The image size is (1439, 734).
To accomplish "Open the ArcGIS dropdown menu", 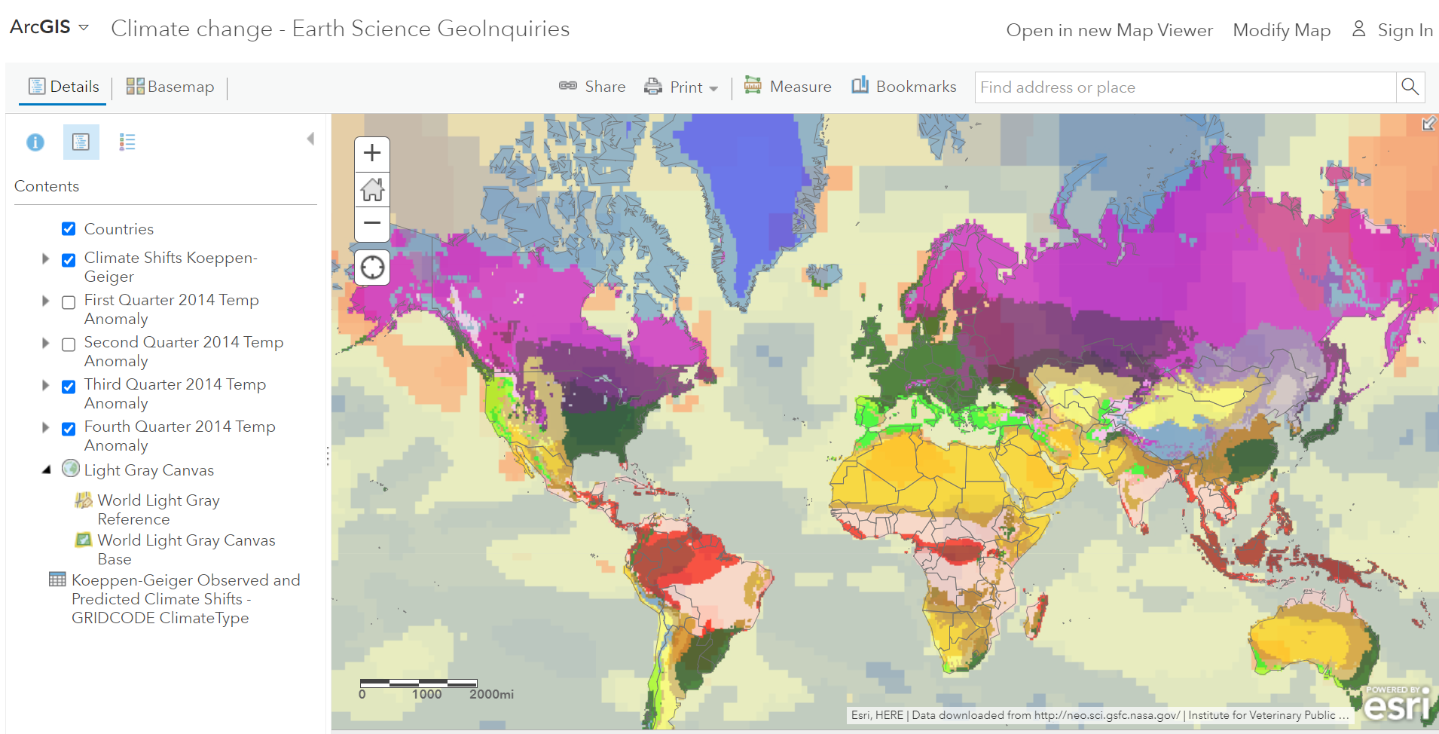I will tap(50, 27).
